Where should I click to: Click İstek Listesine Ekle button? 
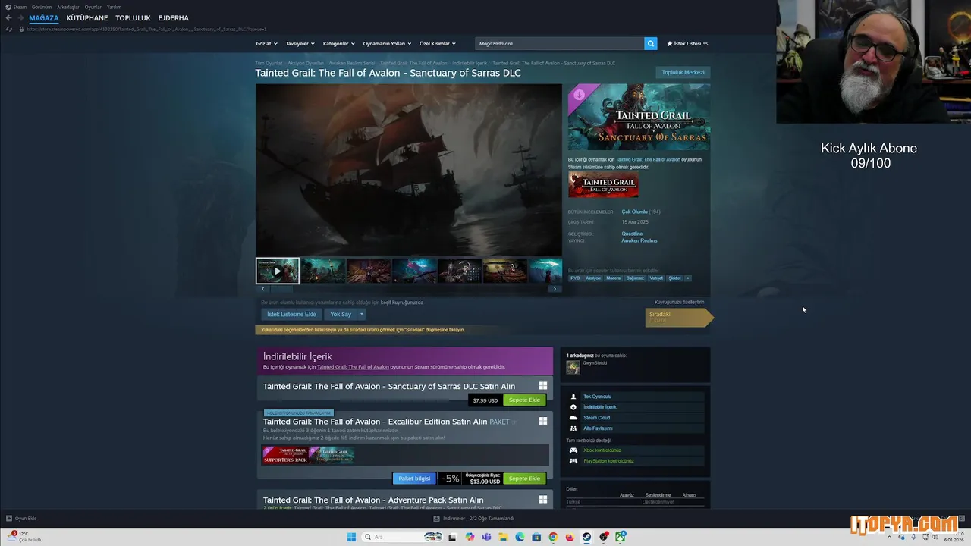coord(291,314)
